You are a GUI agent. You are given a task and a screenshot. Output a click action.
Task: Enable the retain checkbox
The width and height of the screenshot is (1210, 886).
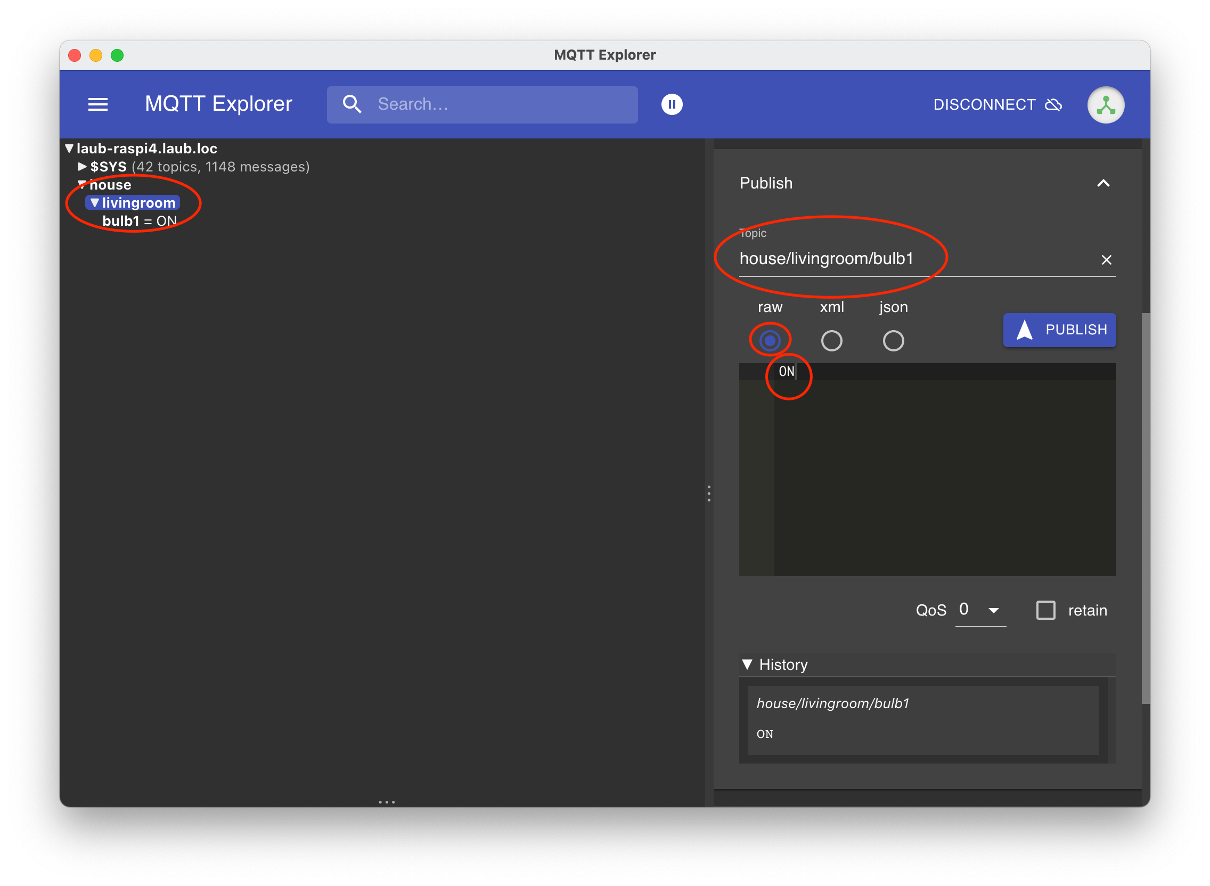1045,610
